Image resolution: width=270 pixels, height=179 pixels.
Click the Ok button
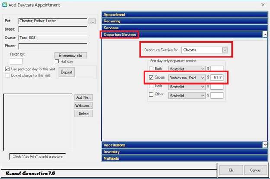pyautogui.click(x=231, y=170)
